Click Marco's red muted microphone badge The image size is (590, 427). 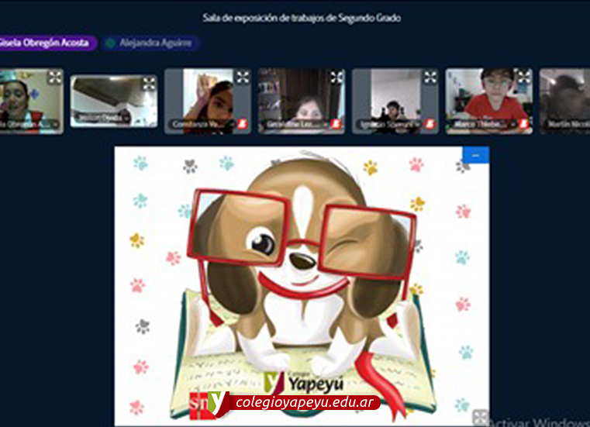click(x=523, y=124)
